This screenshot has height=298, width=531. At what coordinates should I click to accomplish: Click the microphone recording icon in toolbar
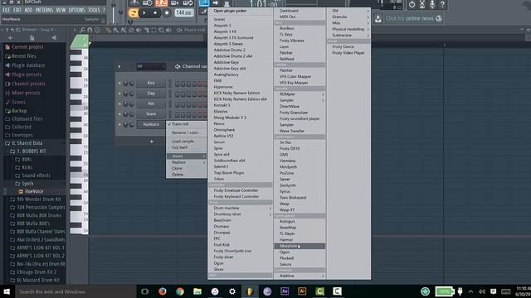[x=432, y=4]
